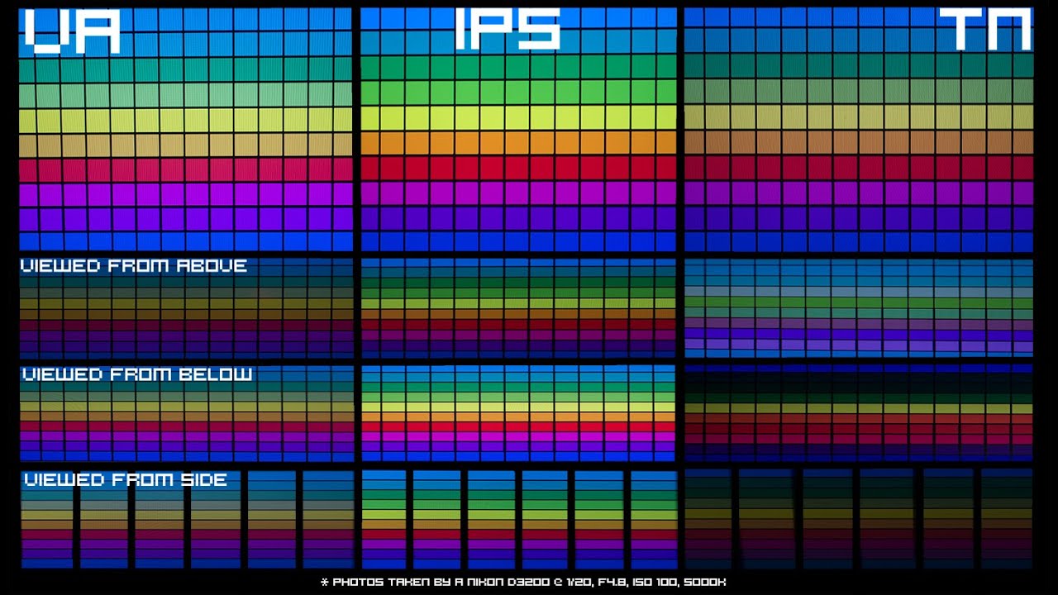The height and width of the screenshot is (595, 1058).
Task: Click the VA panel heading
Action: coord(73,31)
